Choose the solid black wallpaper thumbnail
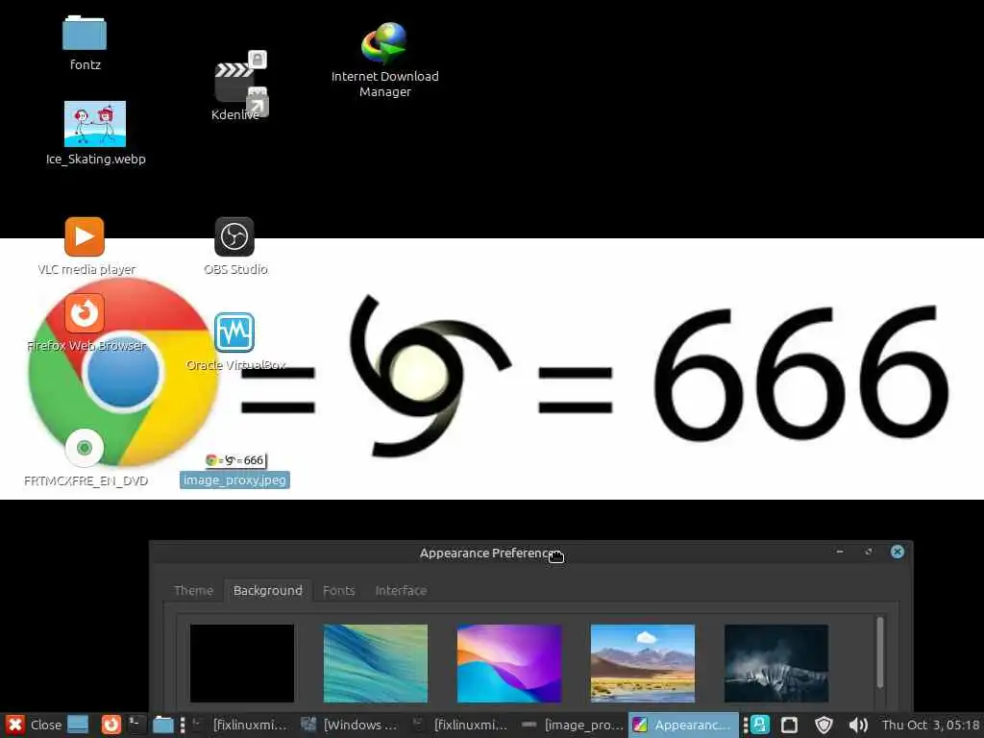This screenshot has height=738, width=984. point(242,663)
